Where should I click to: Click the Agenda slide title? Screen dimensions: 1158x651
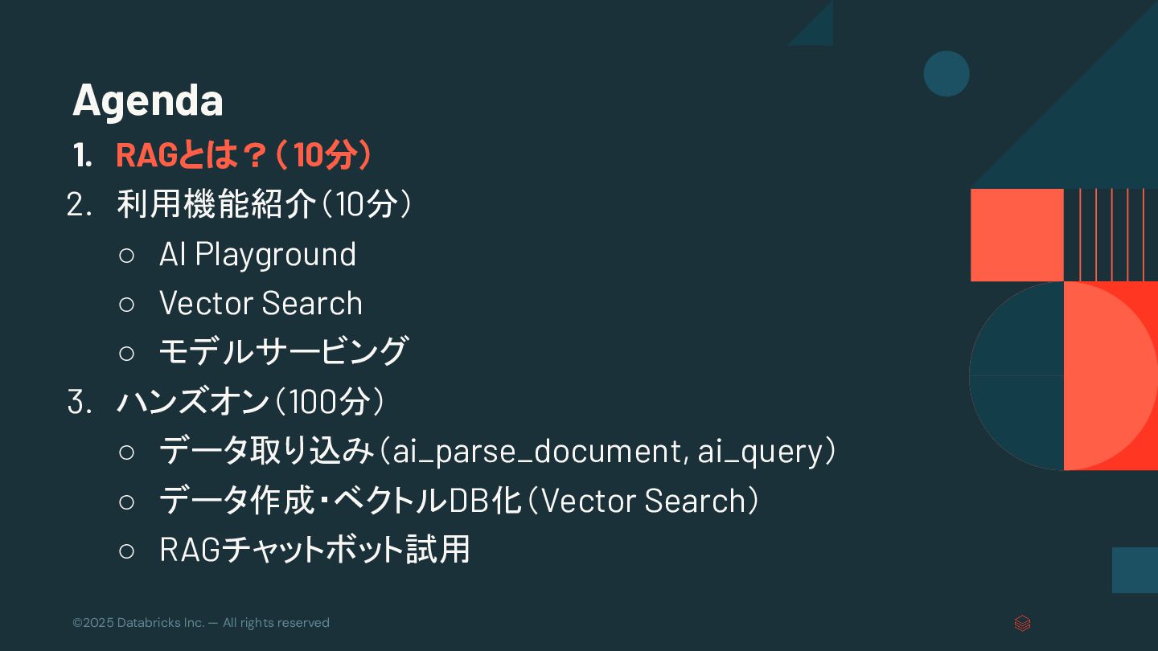(x=148, y=100)
